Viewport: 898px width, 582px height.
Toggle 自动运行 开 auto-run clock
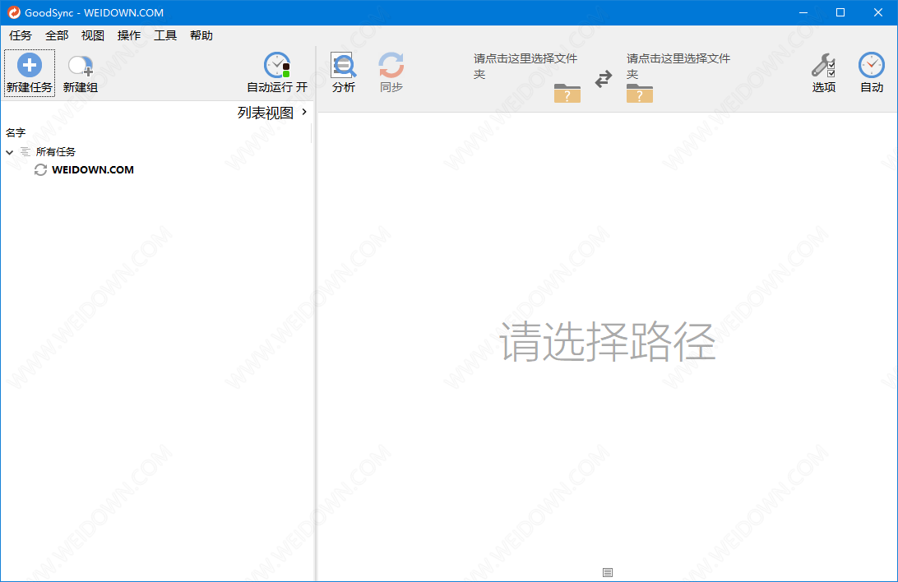(277, 72)
